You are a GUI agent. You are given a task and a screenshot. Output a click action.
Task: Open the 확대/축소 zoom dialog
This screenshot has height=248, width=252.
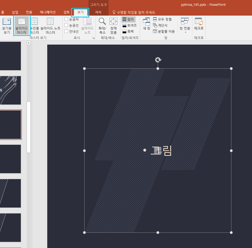tap(102, 26)
